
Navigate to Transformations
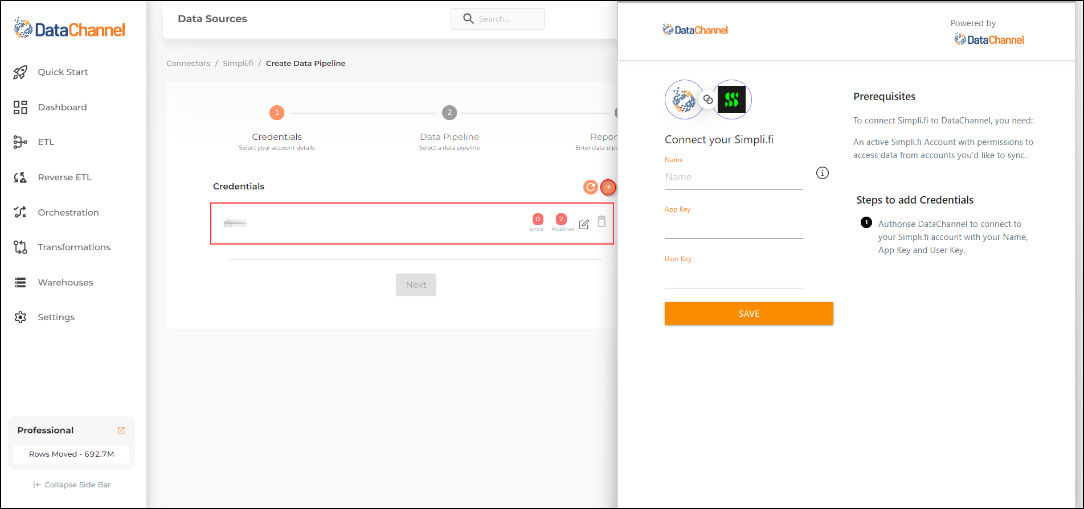(x=74, y=247)
